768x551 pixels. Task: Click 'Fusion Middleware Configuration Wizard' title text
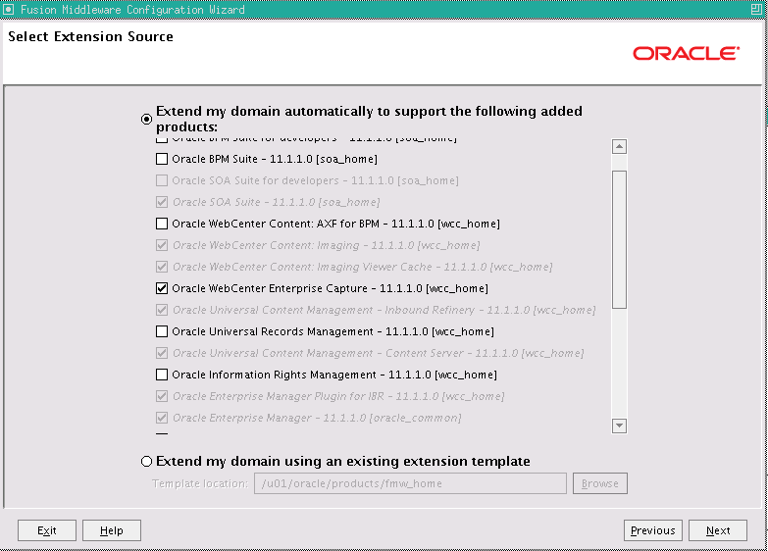(132, 9)
